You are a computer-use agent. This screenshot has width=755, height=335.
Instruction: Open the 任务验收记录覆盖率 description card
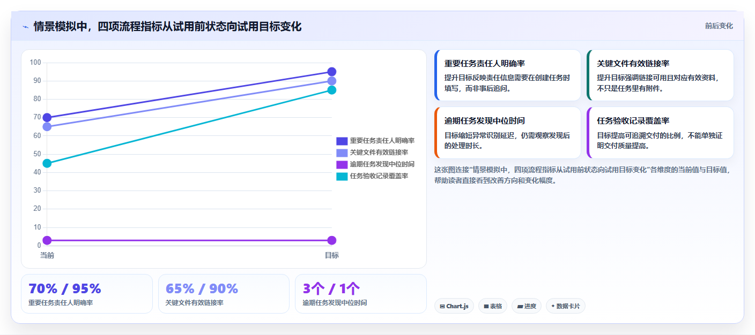tap(660, 133)
